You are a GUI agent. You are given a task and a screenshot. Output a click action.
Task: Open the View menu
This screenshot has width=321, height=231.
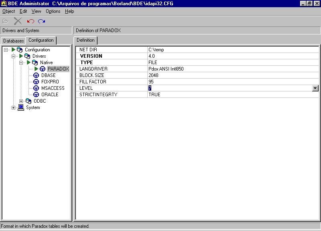coord(36,11)
